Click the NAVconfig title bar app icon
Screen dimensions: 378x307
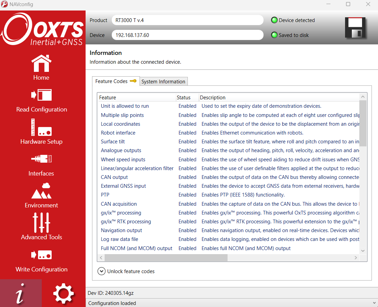[x=4, y=4]
